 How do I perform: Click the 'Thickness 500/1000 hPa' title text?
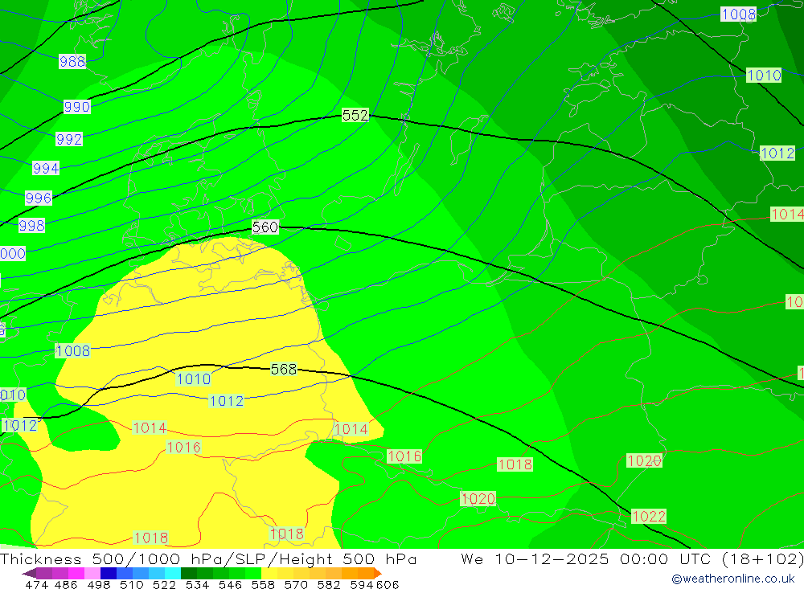point(109,558)
